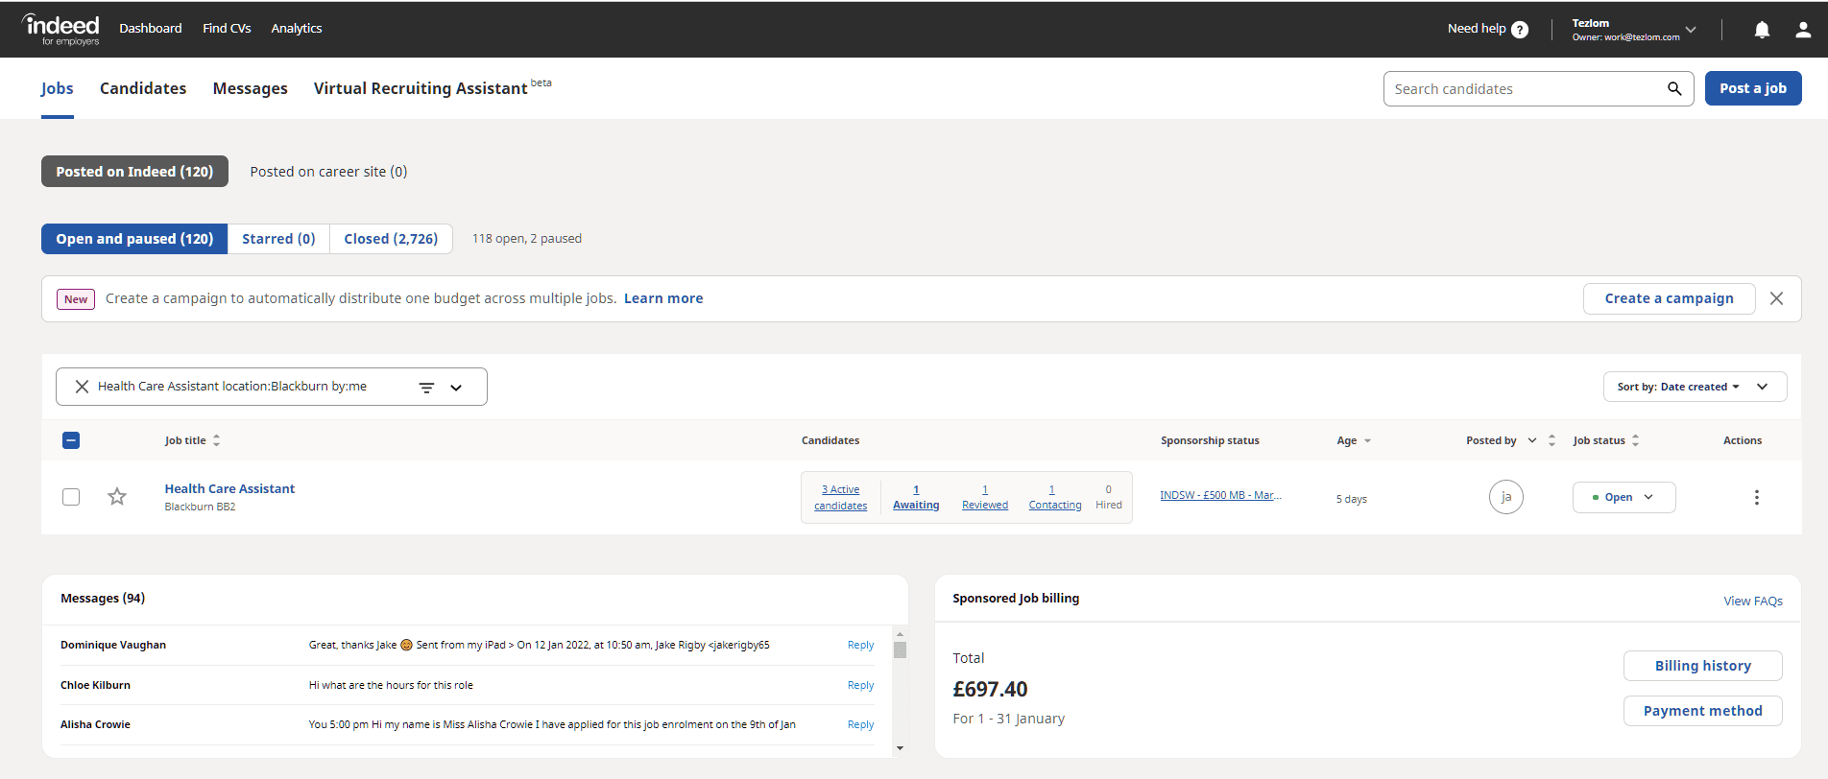Image resolution: width=1828 pixels, height=779 pixels.
Task: Open the user account profile icon
Action: pyautogui.click(x=1803, y=30)
